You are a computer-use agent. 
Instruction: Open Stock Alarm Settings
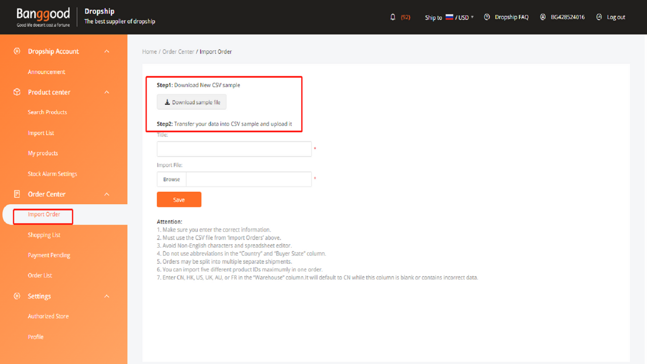(x=53, y=174)
